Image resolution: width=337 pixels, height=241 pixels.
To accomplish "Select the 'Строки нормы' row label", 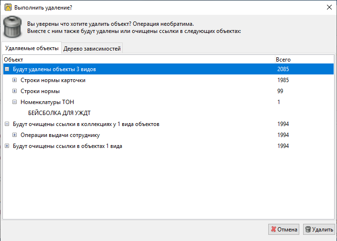I will (x=40, y=91).
